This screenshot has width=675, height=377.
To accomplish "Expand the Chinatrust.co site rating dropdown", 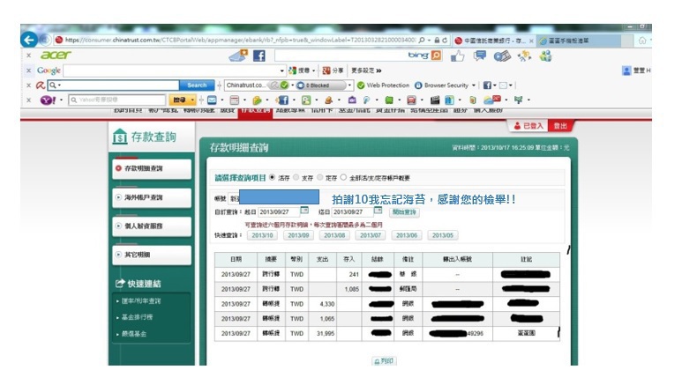I will [x=271, y=85].
